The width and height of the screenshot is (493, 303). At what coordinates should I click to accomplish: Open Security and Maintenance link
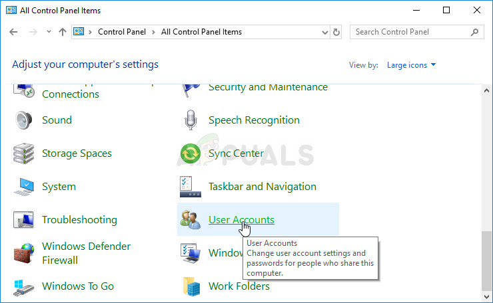(268, 88)
